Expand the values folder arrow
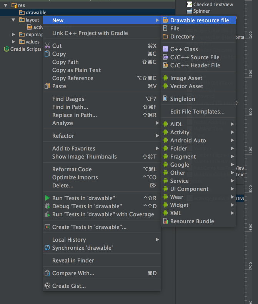This screenshot has width=258, height=304. (13, 42)
